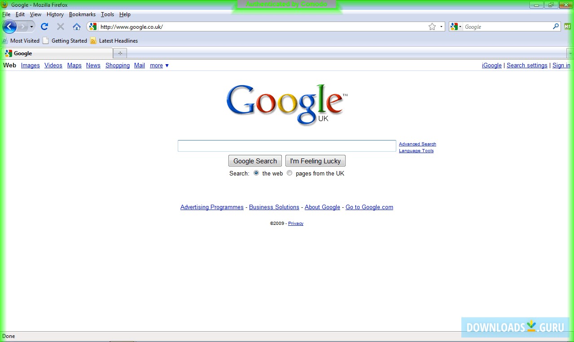The width and height of the screenshot is (574, 342).
Task: Open the About Google link
Action: tap(322, 207)
